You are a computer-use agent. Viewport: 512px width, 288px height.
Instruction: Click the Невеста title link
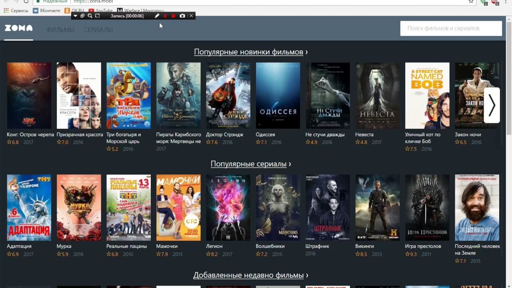364,135
